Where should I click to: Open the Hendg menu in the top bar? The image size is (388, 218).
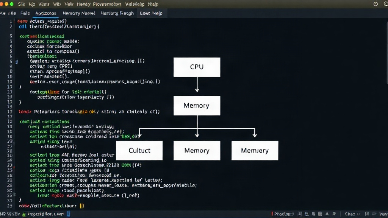click(83, 4)
